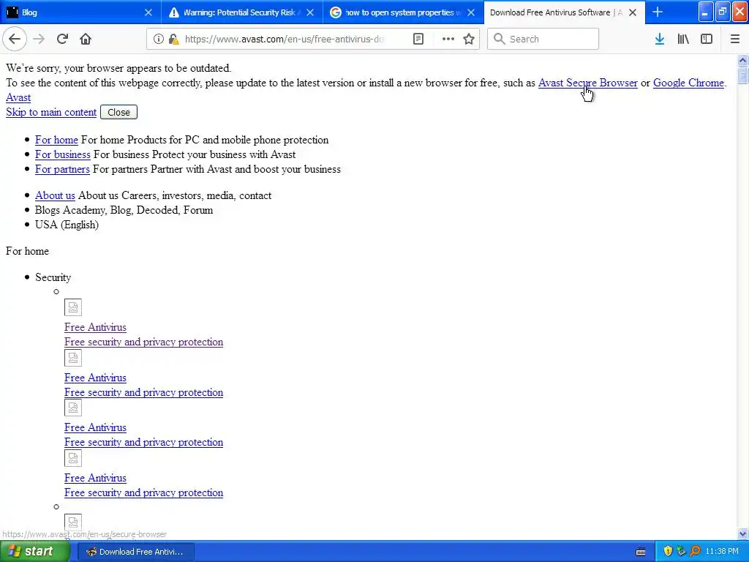This screenshot has height=562, width=749.
Task: Open a new tab with plus button
Action: [658, 12]
